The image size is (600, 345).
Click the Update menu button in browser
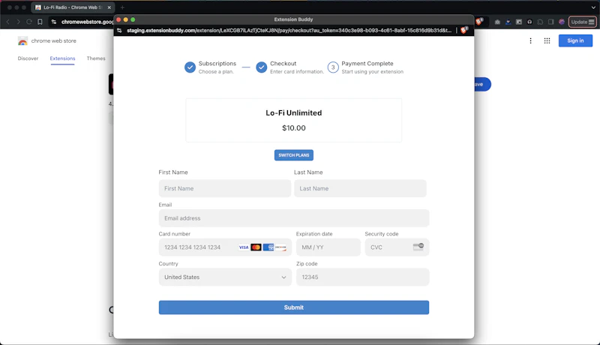pos(583,22)
